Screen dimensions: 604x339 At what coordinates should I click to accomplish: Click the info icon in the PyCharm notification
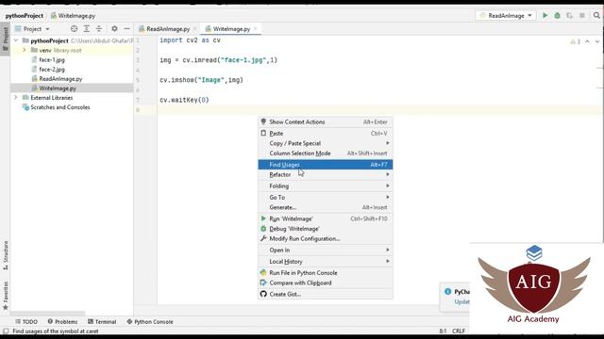(447, 292)
